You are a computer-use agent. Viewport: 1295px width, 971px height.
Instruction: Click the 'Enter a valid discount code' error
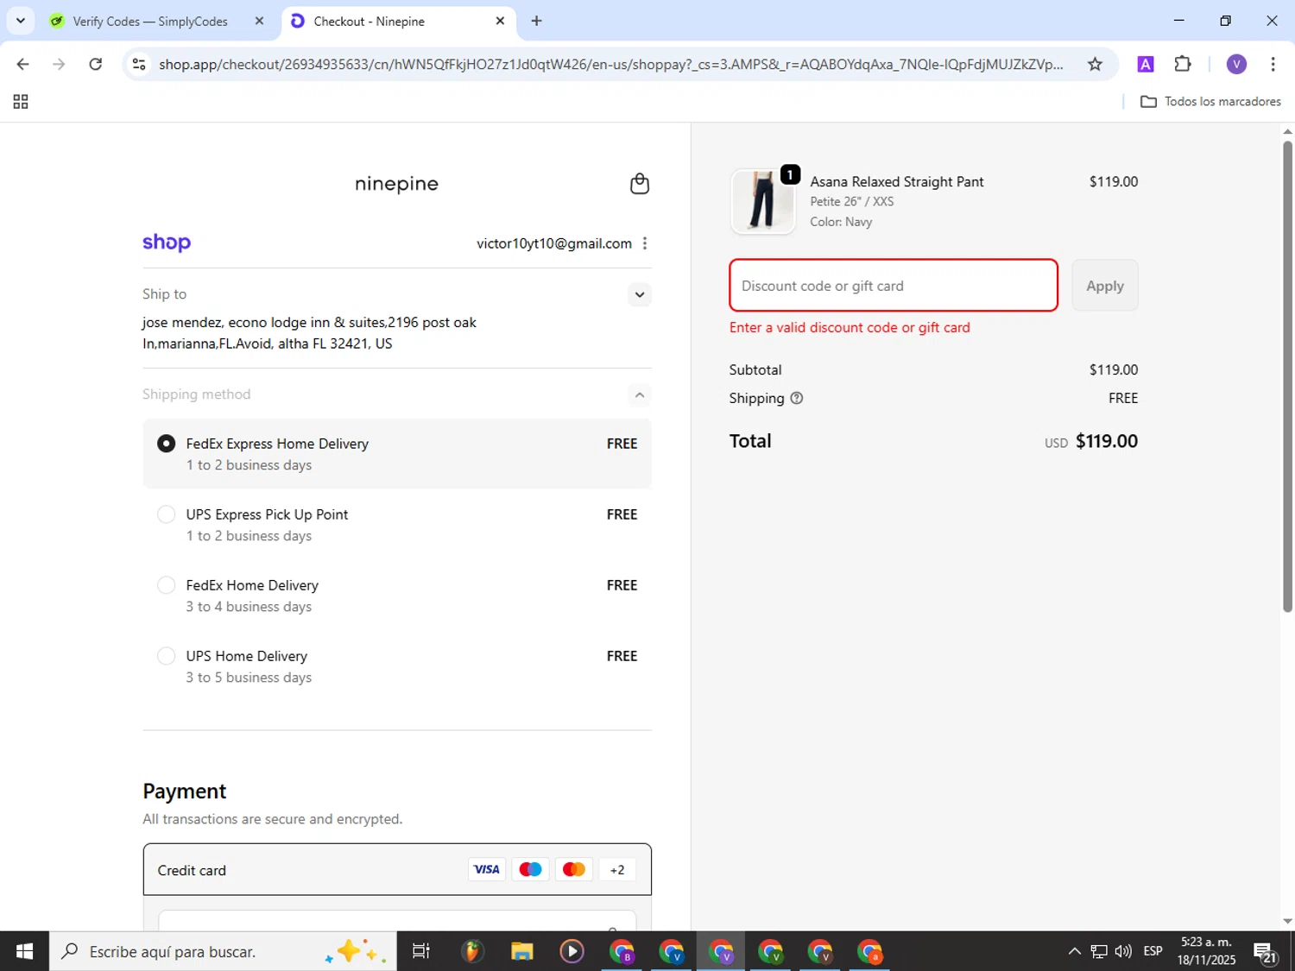[850, 328]
